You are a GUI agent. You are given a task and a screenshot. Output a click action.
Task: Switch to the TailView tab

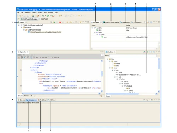(51, 100)
